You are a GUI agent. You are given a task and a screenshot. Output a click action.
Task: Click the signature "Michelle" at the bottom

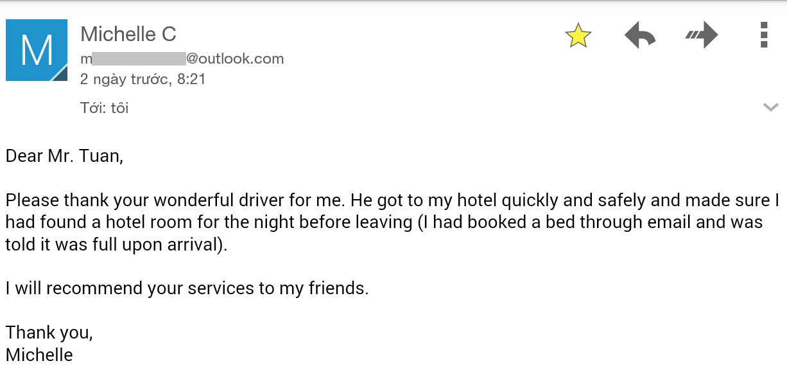39,355
